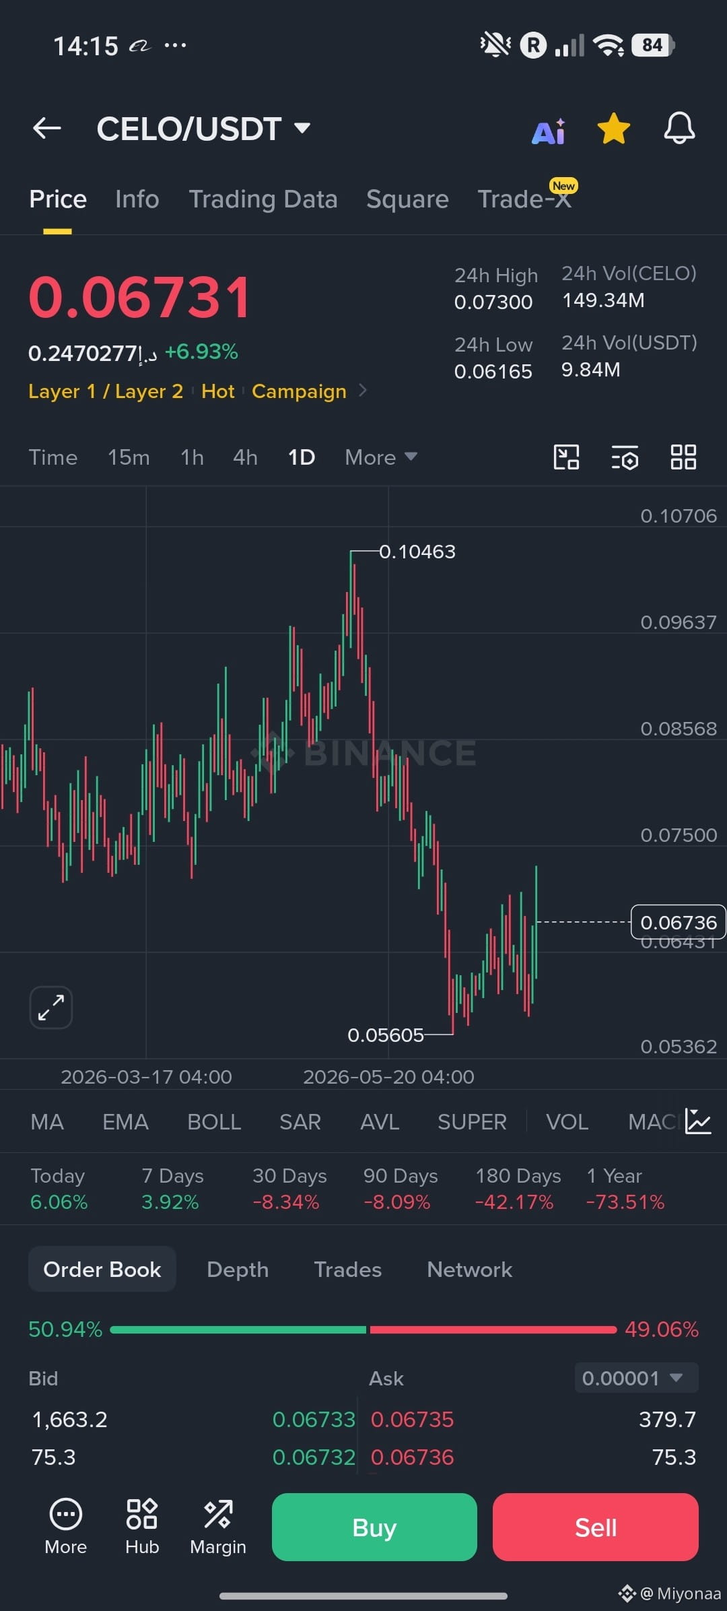The height and width of the screenshot is (1611, 727).
Task: Switch chart interval to 4h
Action: 245,457
